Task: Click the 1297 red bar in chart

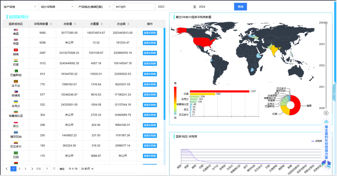Action: click(x=220, y=91)
